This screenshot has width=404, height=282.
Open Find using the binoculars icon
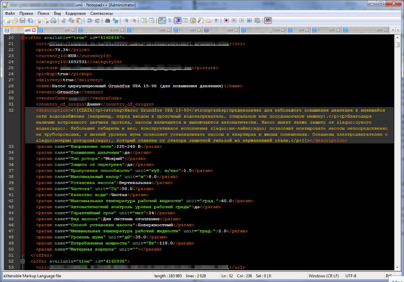108,20
